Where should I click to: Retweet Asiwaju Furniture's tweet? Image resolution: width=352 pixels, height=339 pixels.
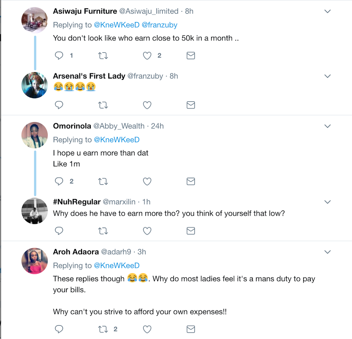coord(103,55)
